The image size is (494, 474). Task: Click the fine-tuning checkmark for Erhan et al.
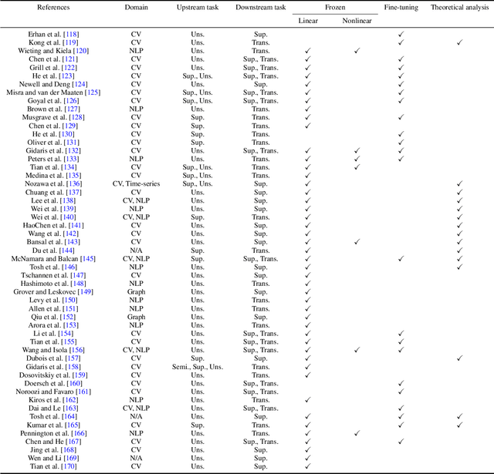(401, 34)
